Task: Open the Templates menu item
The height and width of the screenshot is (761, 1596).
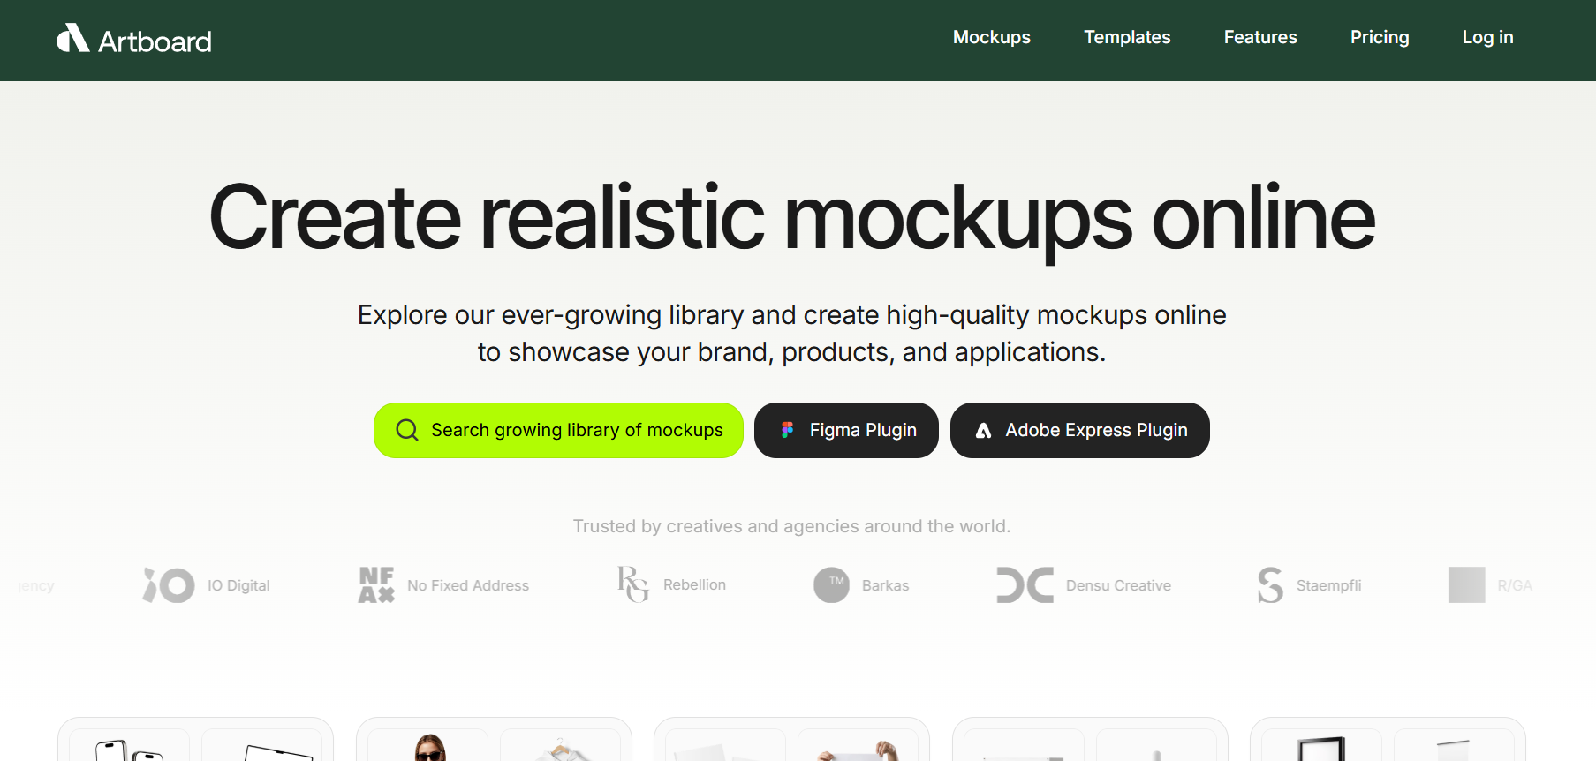Action: pos(1127,37)
